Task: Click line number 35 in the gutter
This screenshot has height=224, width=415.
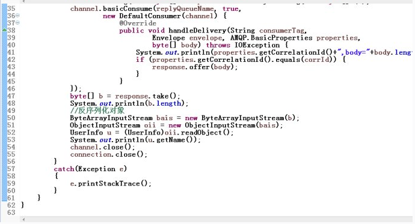Action: (x=11, y=8)
